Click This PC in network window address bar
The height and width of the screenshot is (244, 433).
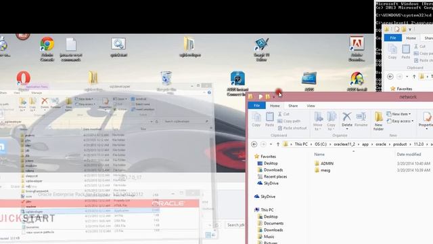[301, 144]
